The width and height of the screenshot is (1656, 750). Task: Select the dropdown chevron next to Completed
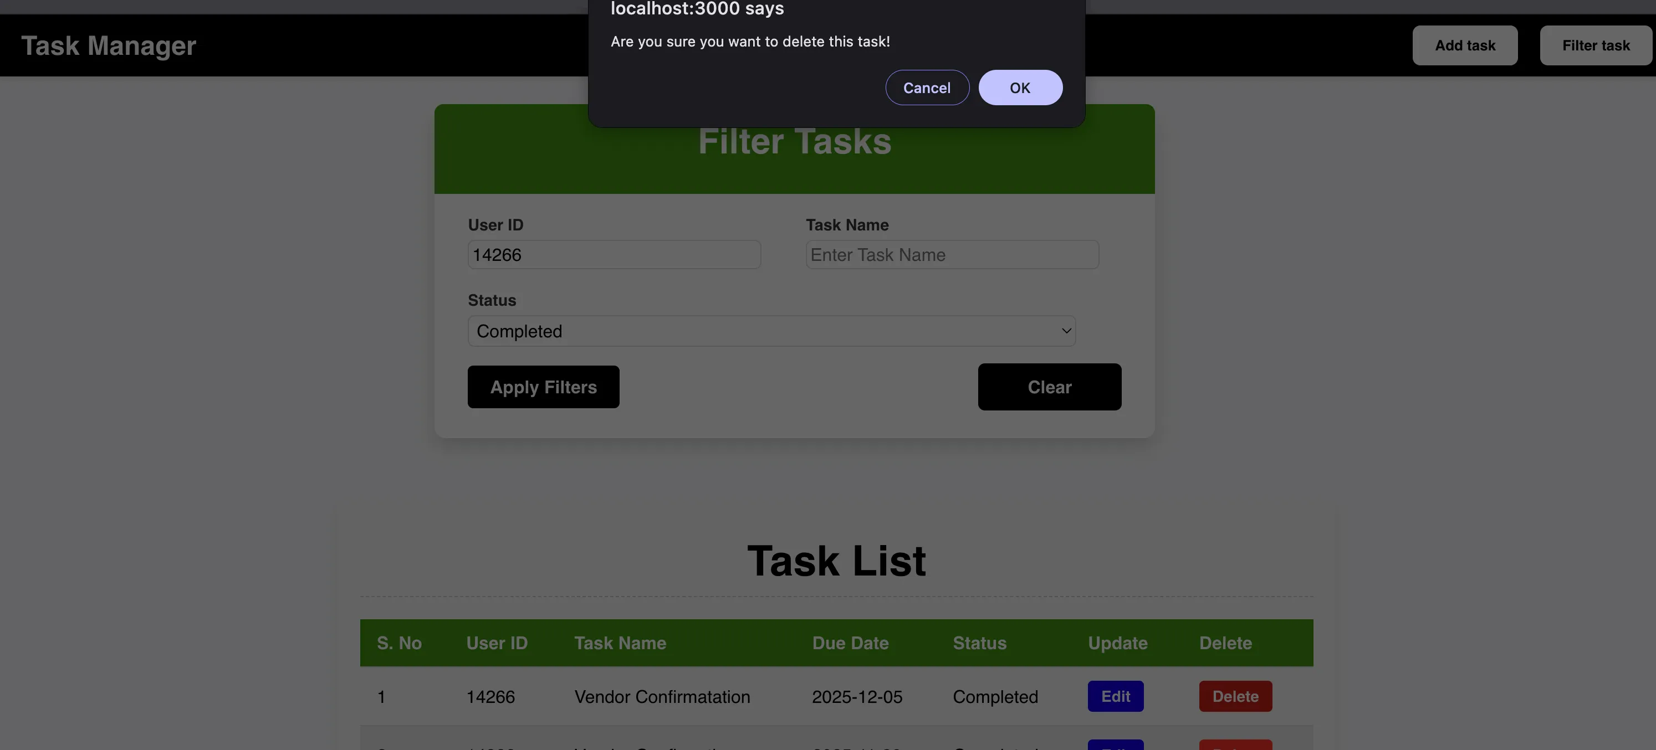pyautogui.click(x=1066, y=330)
